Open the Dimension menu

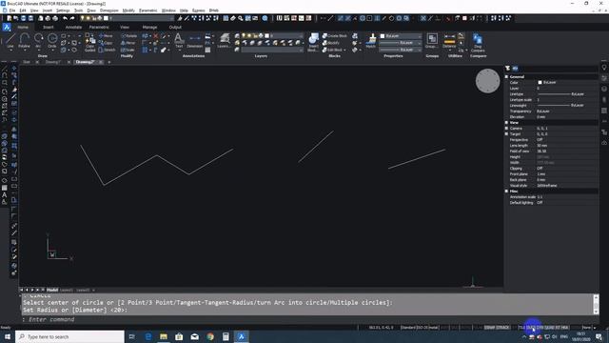[x=109, y=10]
